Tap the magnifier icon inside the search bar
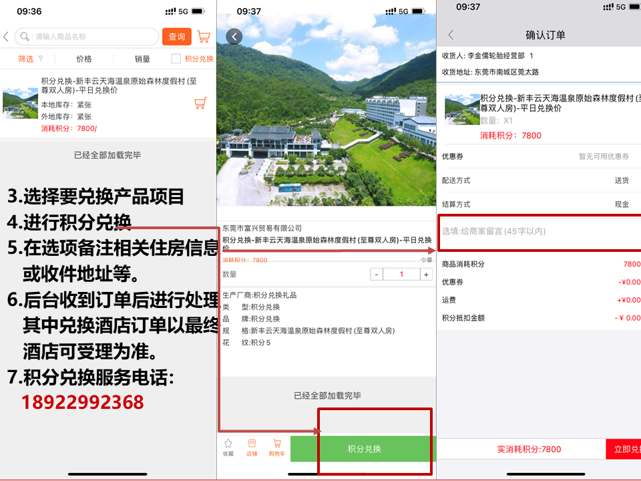641x481 pixels. click(25, 37)
